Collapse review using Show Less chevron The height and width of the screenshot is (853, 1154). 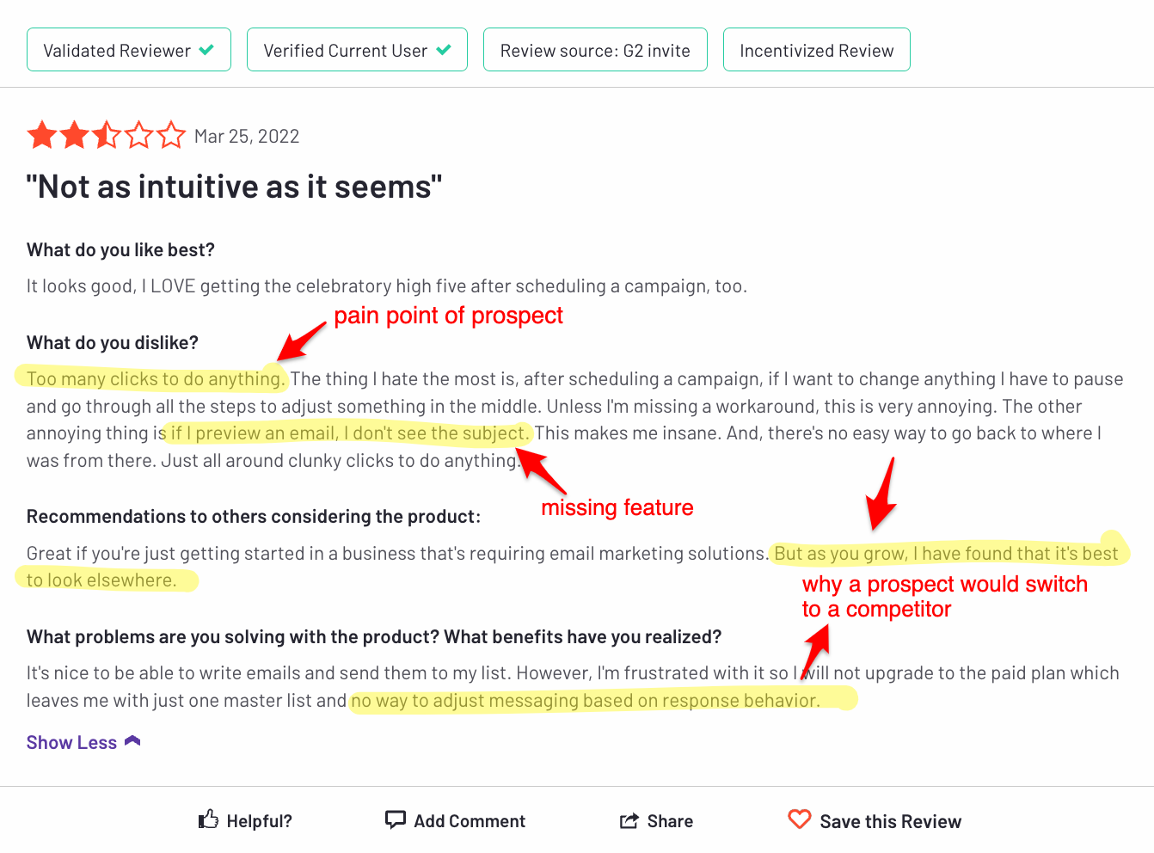[x=132, y=741]
